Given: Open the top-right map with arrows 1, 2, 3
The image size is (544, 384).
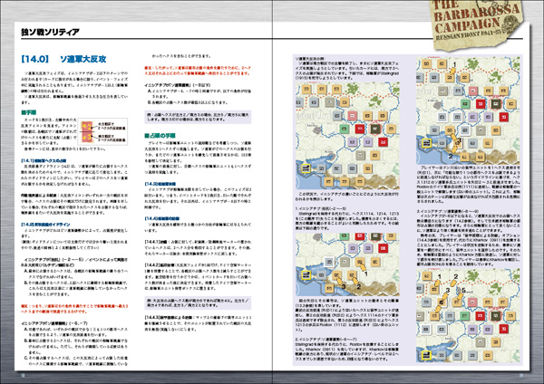Looking at the screenshot, I should point(468,110).
